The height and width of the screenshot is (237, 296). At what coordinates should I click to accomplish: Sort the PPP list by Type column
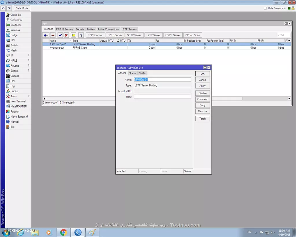(86, 41)
